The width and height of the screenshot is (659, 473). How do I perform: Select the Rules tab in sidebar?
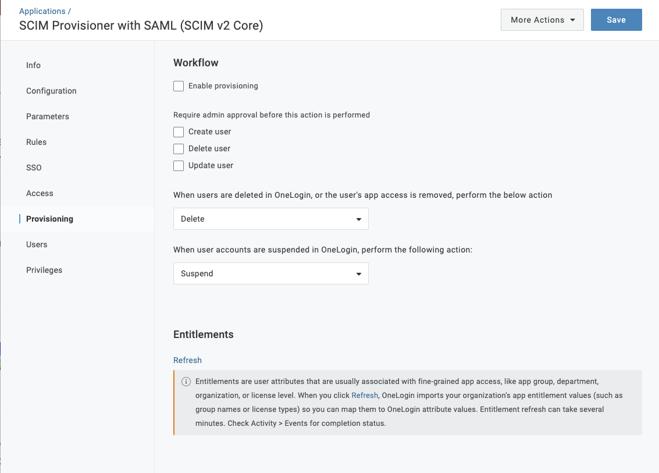coord(36,142)
